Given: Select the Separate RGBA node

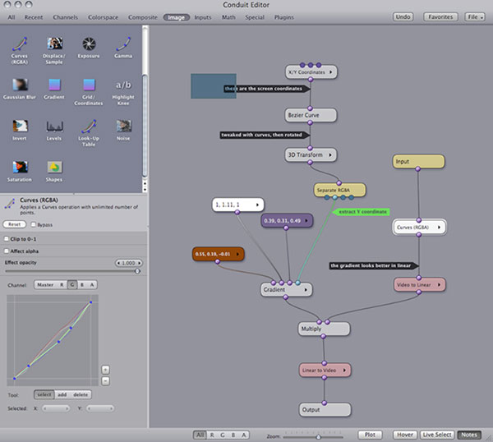Looking at the screenshot, I should coord(339,191).
